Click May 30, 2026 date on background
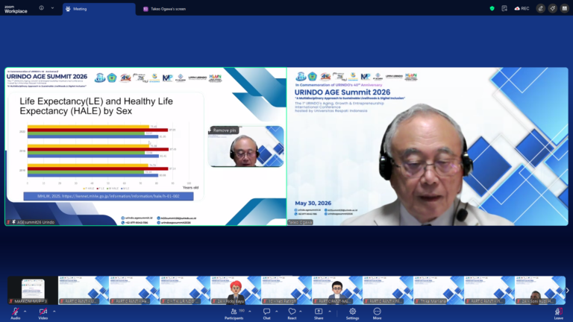Screen dimensions: 573x322 tap(313, 203)
